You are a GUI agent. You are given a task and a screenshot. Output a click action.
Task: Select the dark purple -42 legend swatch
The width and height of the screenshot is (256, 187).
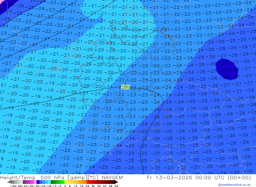[x=24, y=182]
